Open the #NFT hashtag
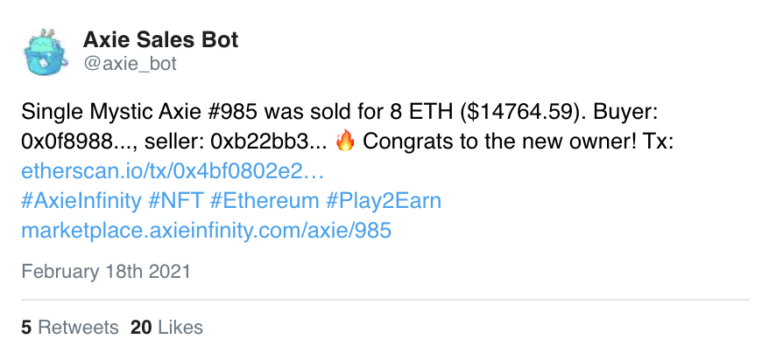The image size is (769, 339). pos(175,201)
